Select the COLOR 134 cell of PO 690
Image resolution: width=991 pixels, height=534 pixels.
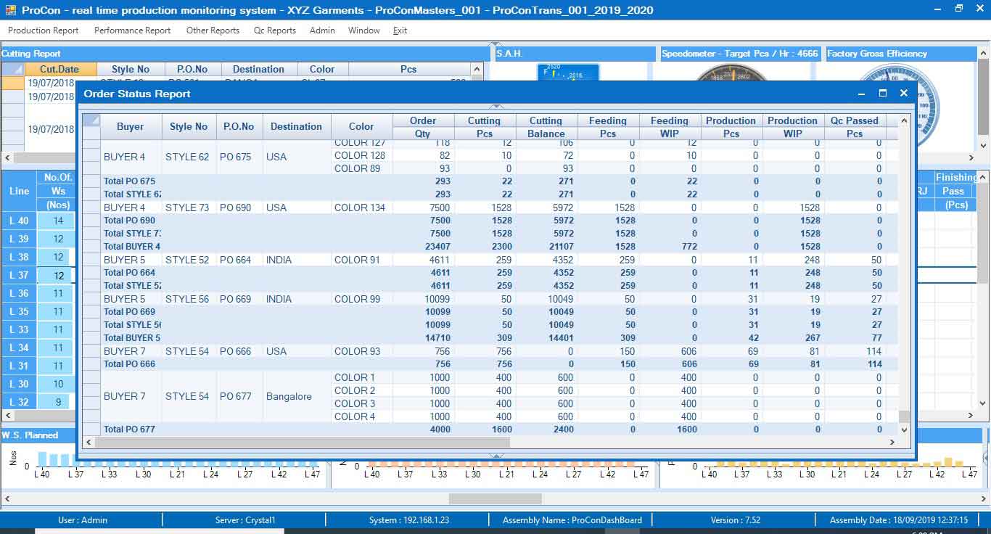(361, 208)
